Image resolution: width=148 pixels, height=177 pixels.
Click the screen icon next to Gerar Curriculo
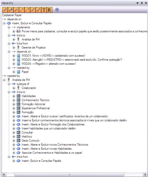point(18,141)
